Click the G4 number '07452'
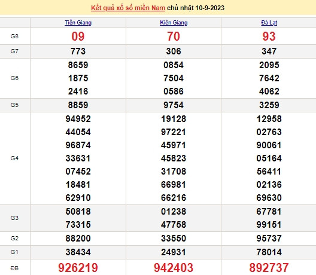 [78, 172]
